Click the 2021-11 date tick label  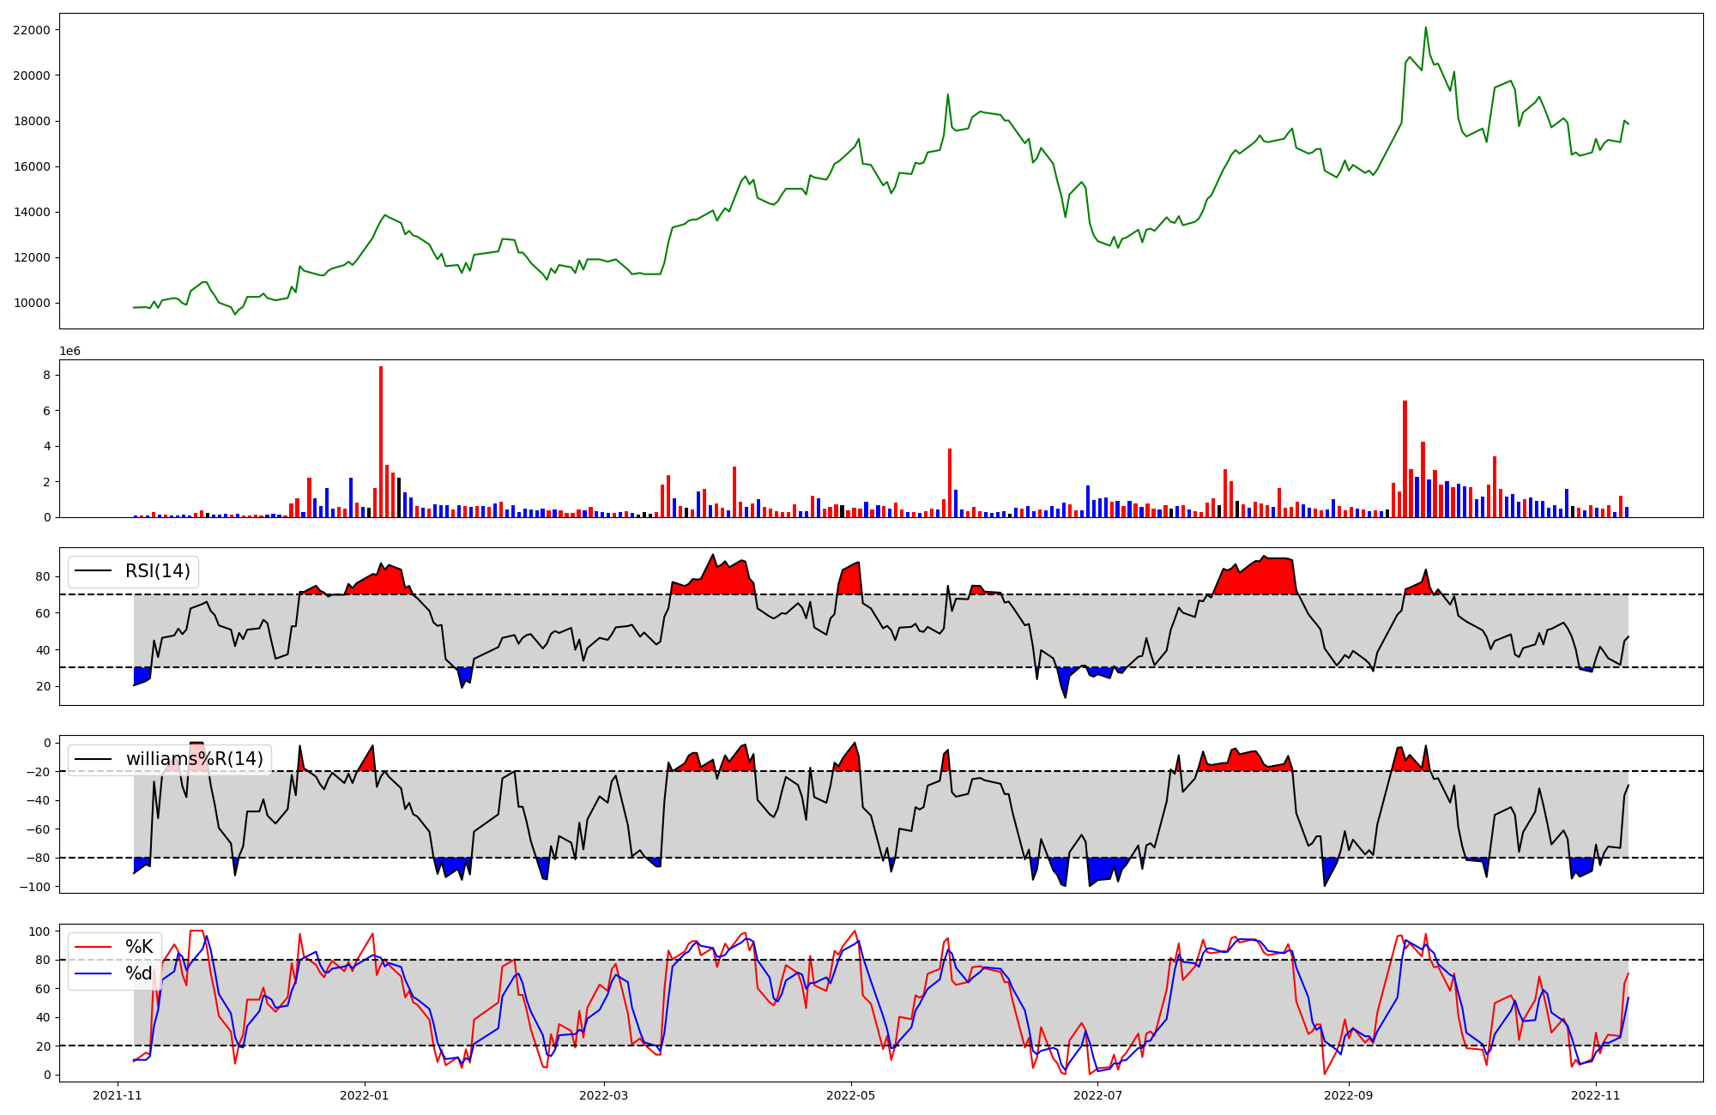coord(118,1095)
